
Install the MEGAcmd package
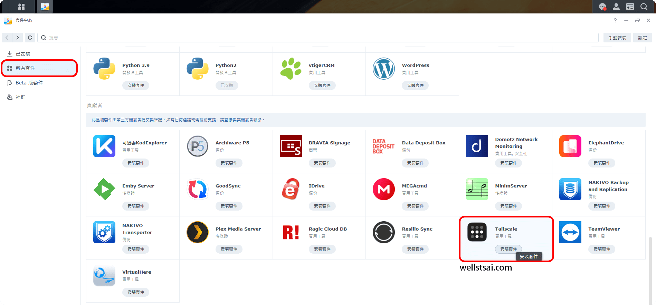point(415,206)
